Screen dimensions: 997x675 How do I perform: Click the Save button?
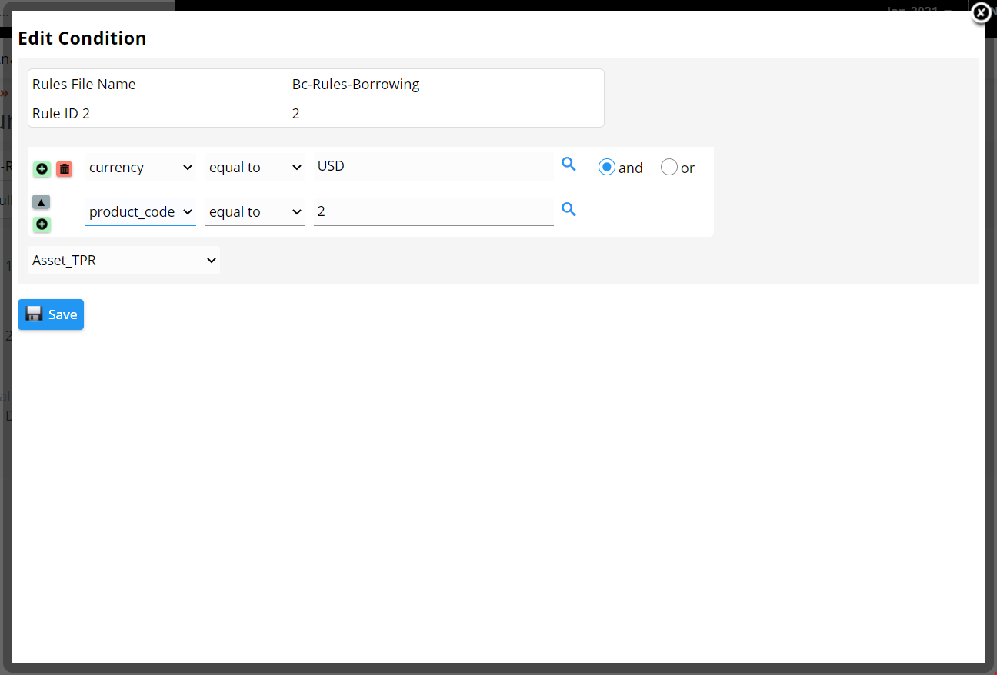51,314
